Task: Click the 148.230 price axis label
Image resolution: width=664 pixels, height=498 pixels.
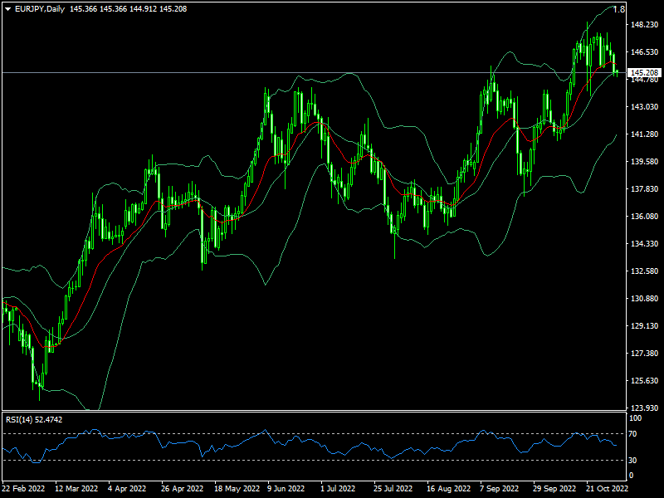Action: coord(645,25)
